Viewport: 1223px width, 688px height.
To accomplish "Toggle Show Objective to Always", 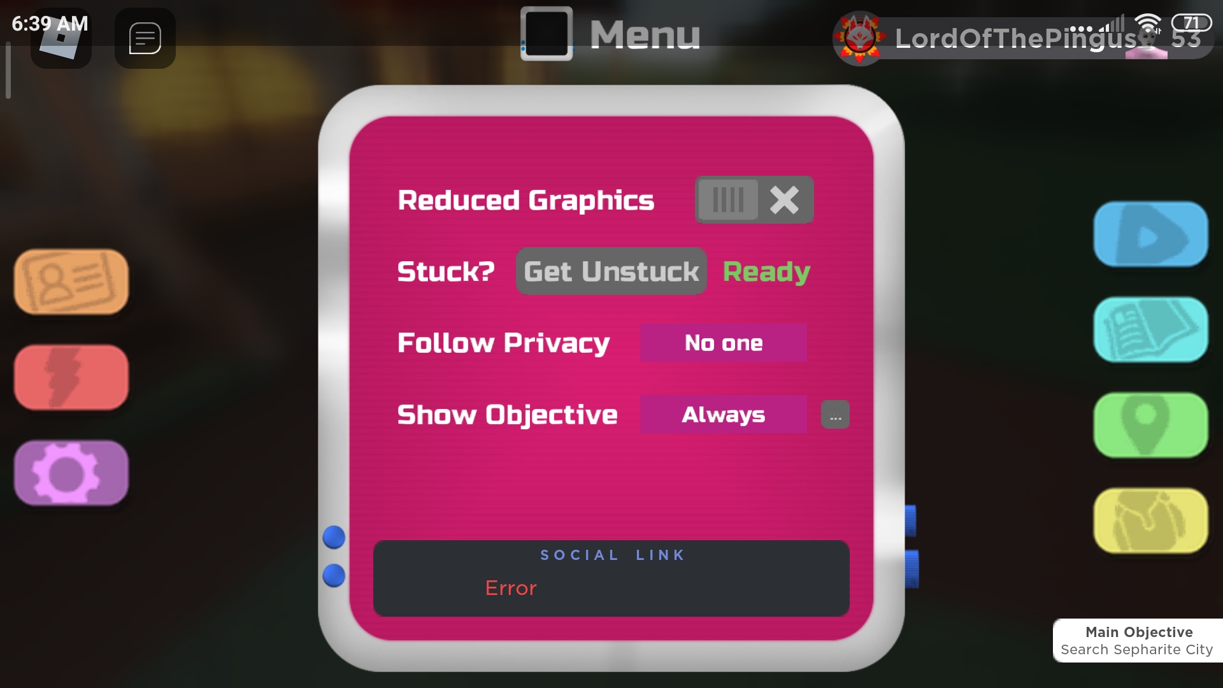I will pyautogui.click(x=723, y=414).
